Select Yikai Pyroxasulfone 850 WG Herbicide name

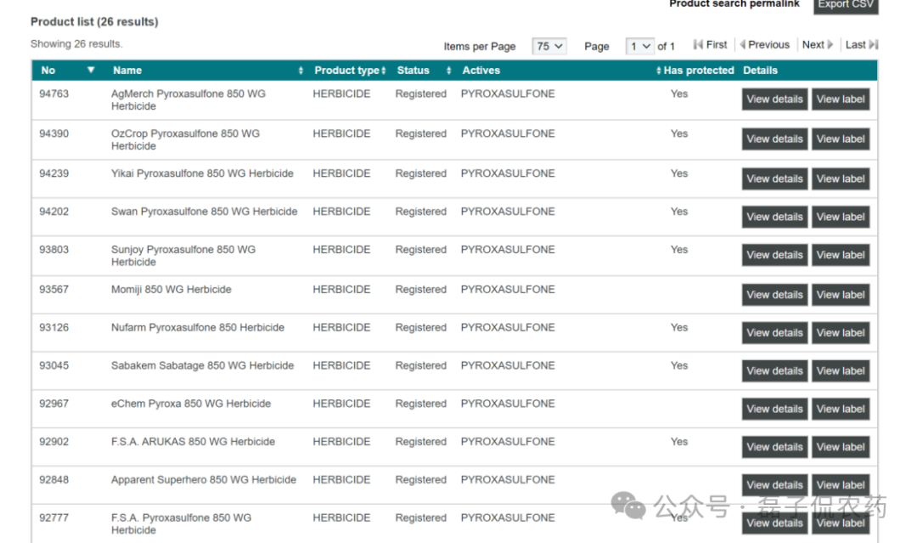(202, 173)
